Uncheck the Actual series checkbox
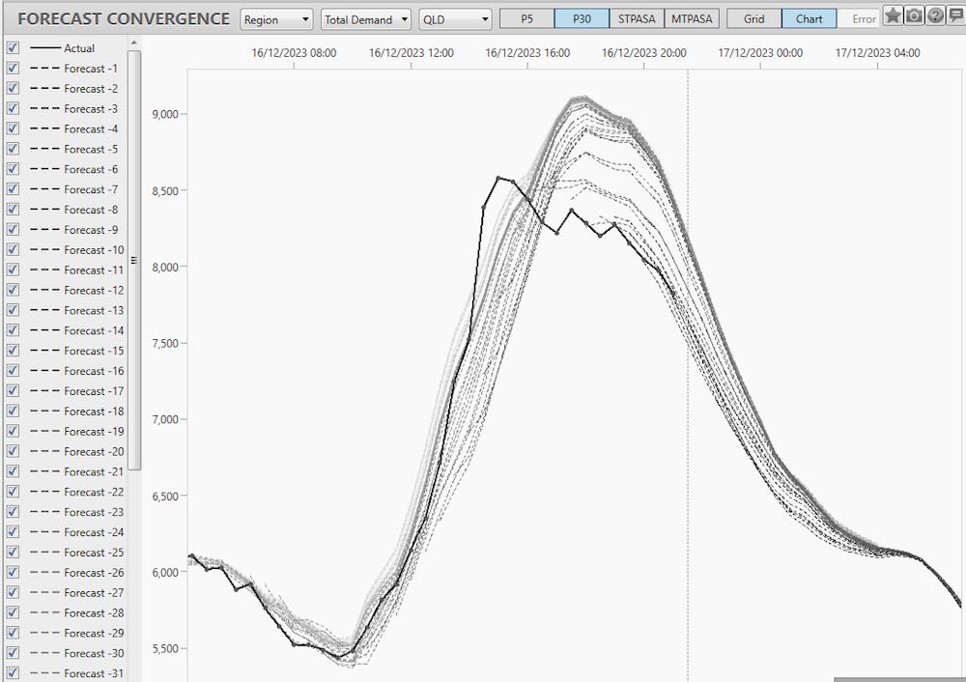This screenshot has height=682, width=966. pyautogui.click(x=14, y=47)
